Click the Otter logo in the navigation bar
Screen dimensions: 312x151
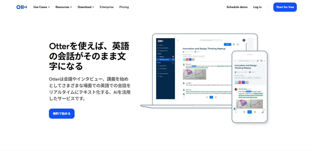tap(22, 7)
